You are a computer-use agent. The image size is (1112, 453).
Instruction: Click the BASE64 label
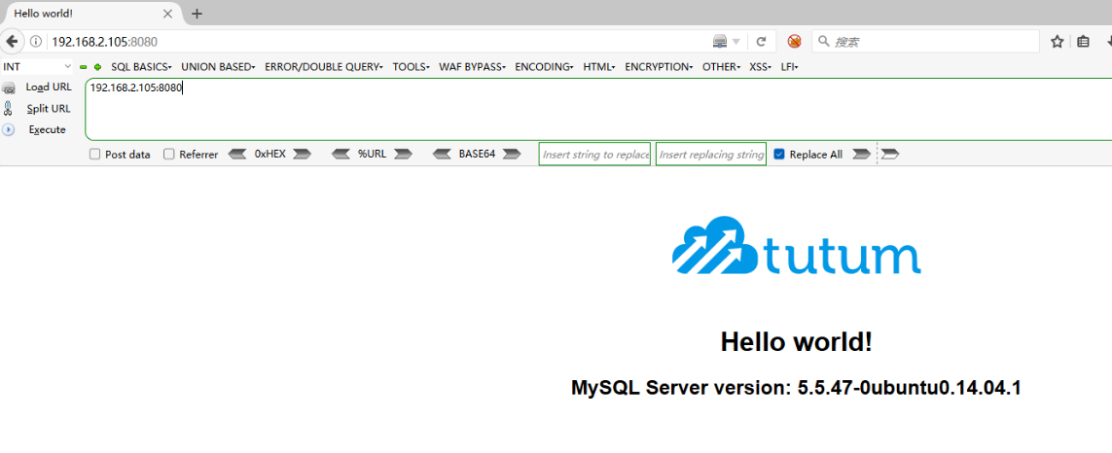point(477,154)
